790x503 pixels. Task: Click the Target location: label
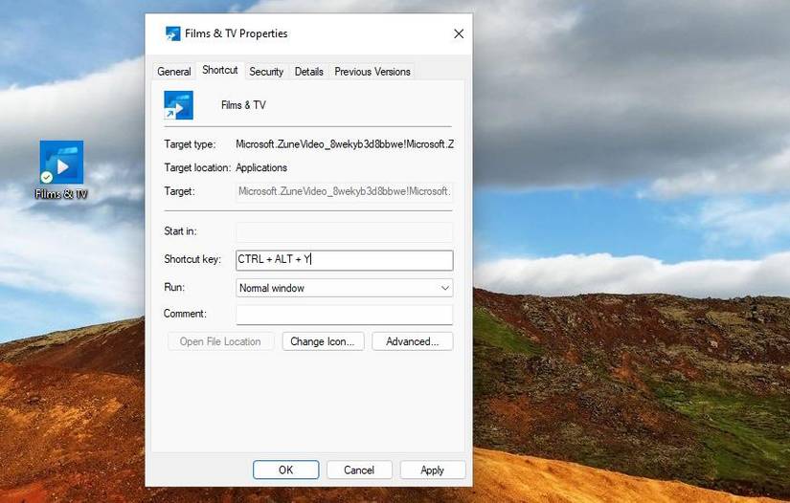tap(197, 167)
